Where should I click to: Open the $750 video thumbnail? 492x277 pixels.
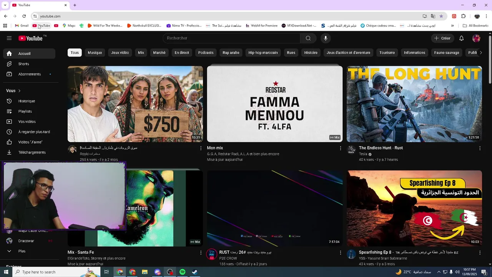click(x=135, y=104)
